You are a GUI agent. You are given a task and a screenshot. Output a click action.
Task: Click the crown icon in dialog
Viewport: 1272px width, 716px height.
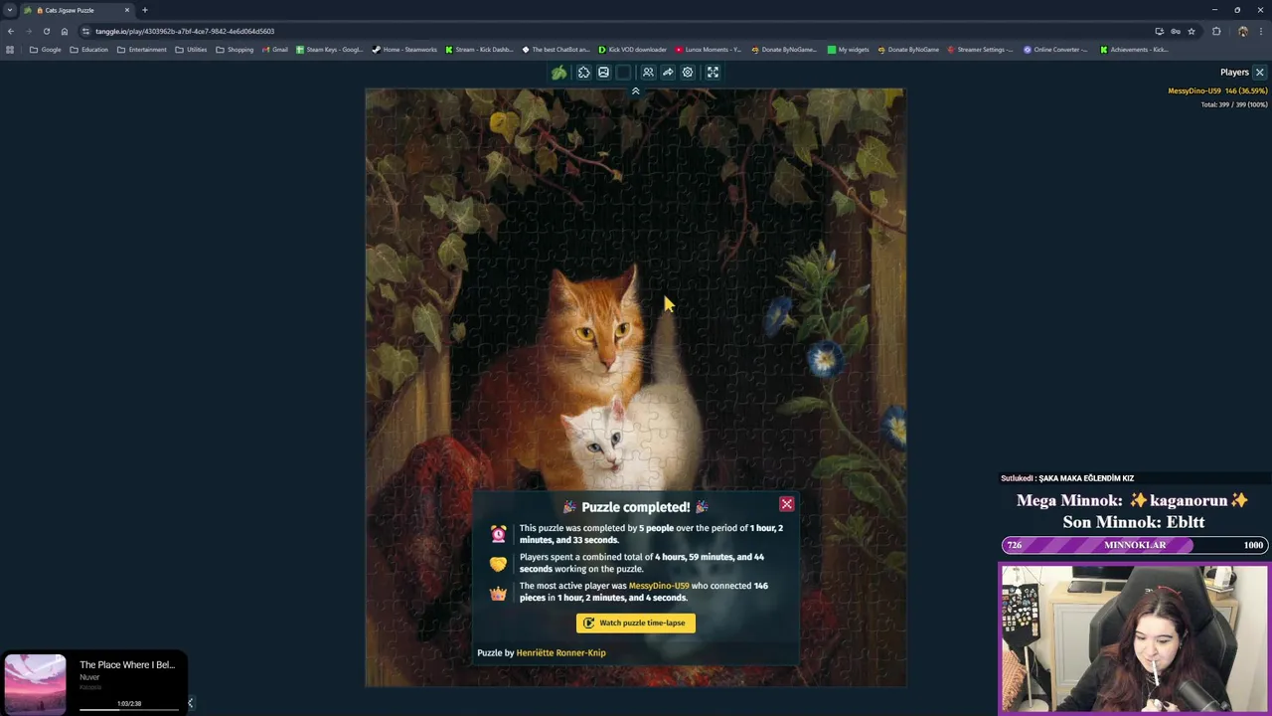498,593
